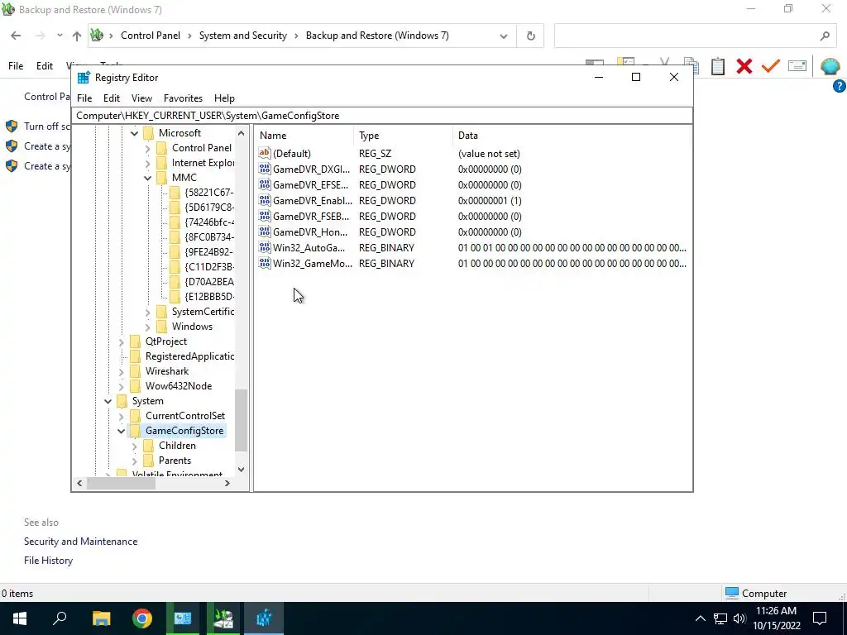Click the Data column header
Screen dimensions: 847x635
pyautogui.click(x=572, y=136)
